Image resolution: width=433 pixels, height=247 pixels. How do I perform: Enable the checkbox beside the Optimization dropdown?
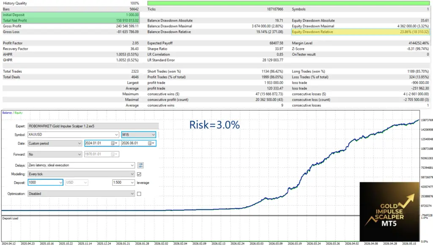pos(139,194)
